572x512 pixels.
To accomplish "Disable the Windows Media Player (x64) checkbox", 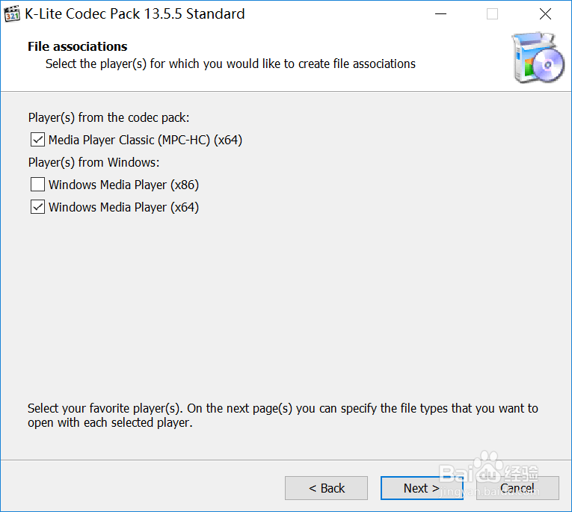I will point(37,207).
